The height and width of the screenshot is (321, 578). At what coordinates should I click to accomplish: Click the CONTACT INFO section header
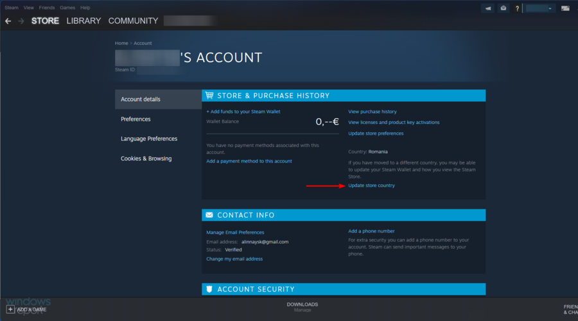(344, 215)
